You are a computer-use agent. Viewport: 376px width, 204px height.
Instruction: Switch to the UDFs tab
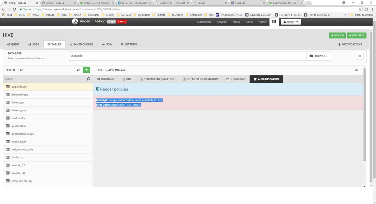[107, 44]
